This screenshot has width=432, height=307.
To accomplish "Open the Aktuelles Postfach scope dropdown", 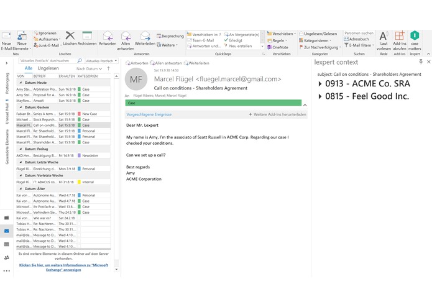I will pyautogui.click(x=101, y=60).
